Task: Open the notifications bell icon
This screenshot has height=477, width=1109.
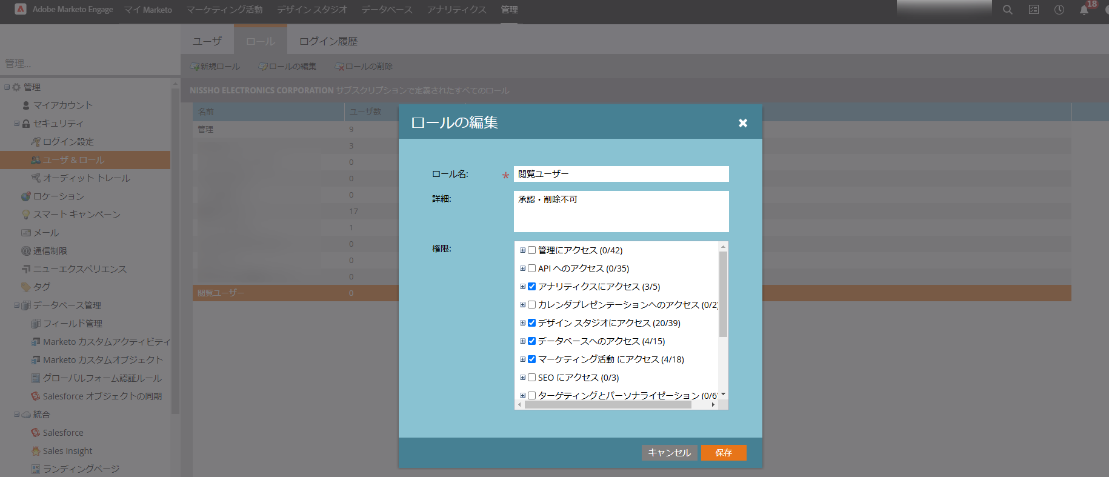Action: (x=1084, y=10)
